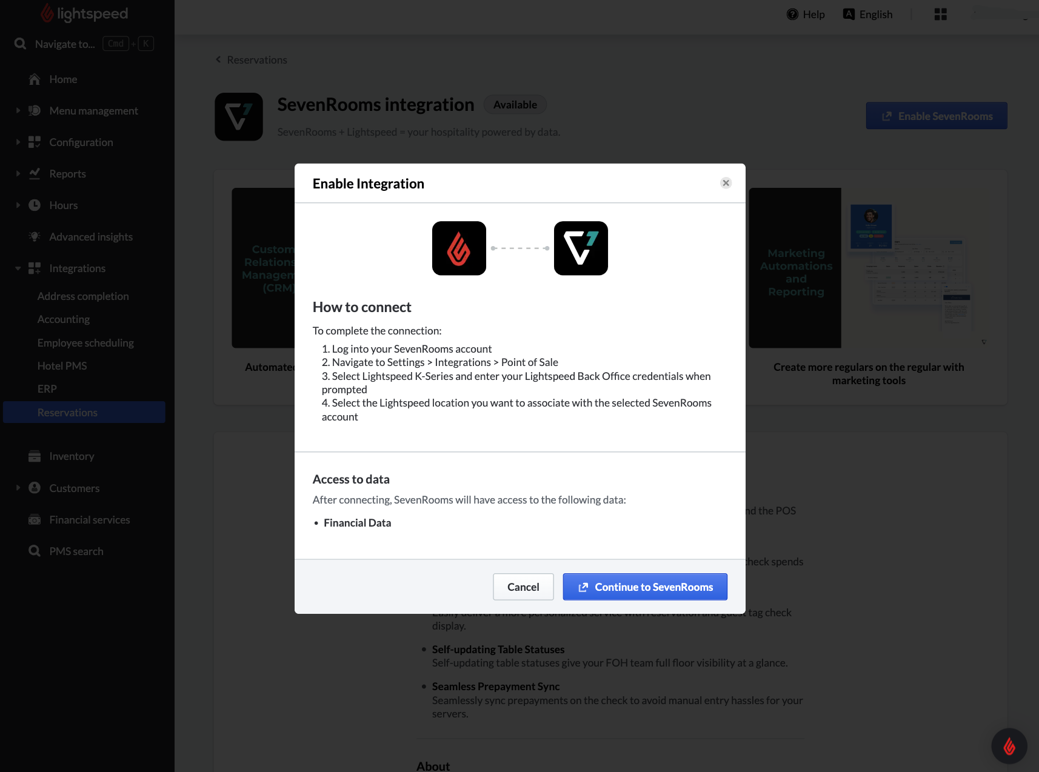Screen dimensions: 1039x772
Task: Collapse the Integrations section
Action: tap(18, 268)
